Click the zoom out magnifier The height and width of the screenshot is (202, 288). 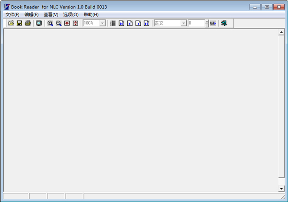click(59, 23)
